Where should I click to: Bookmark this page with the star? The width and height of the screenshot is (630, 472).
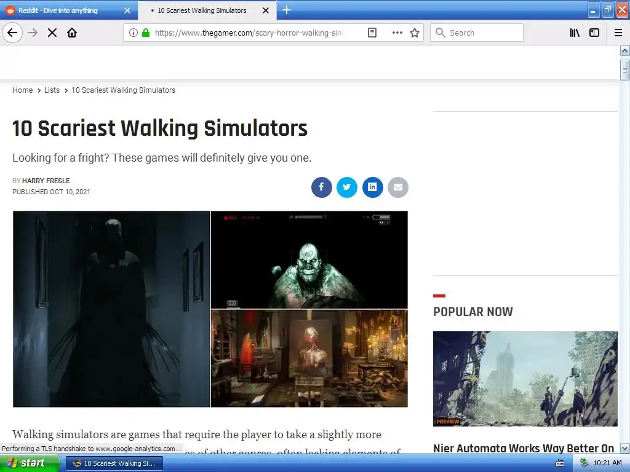415,33
